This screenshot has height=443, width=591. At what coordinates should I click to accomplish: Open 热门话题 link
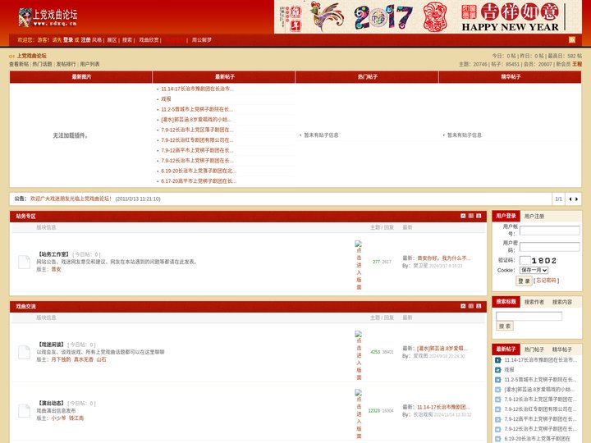tap(42, 64)
